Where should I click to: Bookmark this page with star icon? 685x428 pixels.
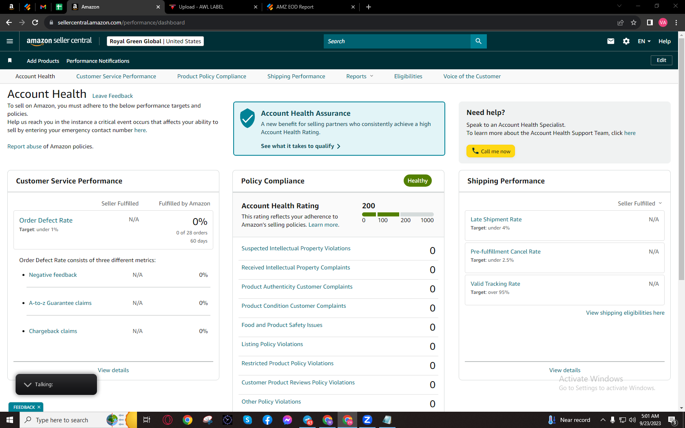tap(634, 22)
